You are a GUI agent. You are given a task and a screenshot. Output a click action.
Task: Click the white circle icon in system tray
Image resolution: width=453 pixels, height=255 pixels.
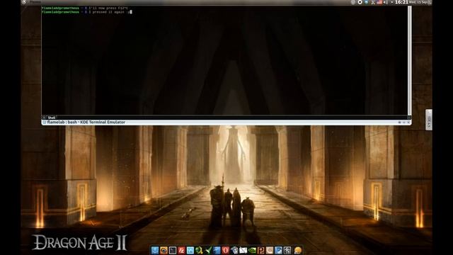360,2
